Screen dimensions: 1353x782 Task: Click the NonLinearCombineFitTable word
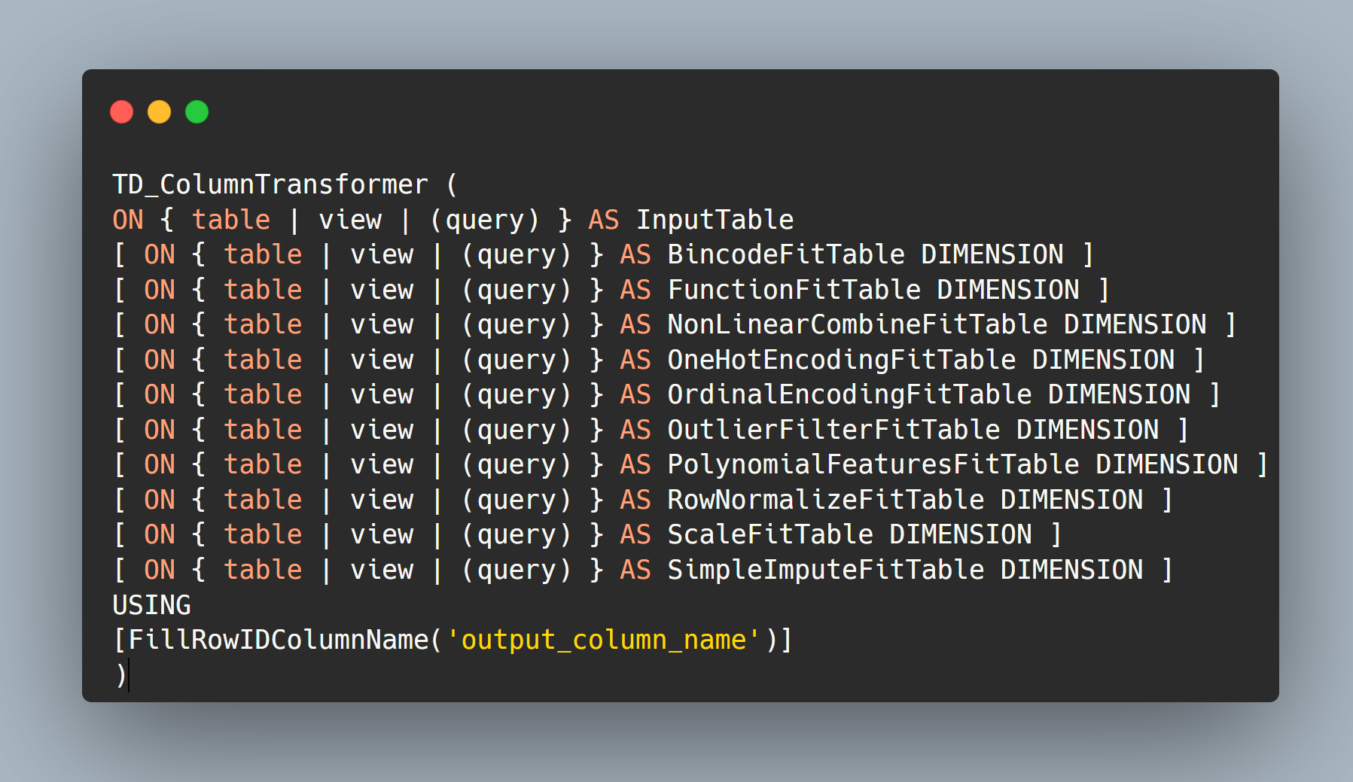click(857, 324)
